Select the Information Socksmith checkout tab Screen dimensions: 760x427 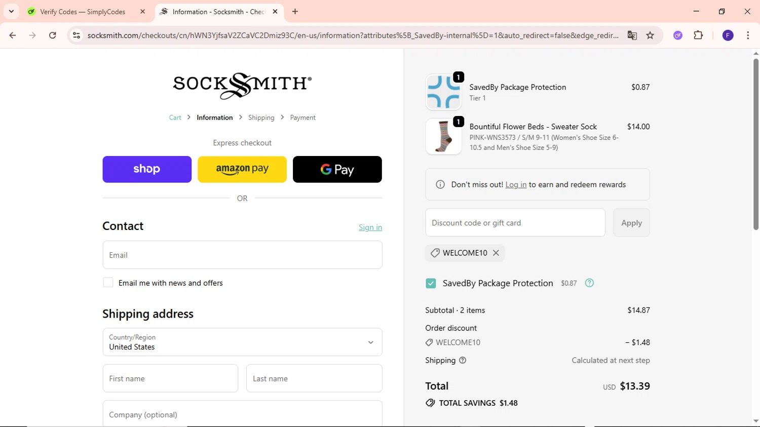pyautogui.click(x=219, y=12)
